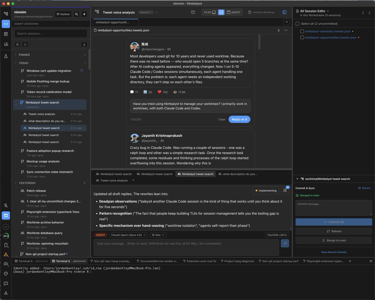Click the terminal icon in top header
375x300 pixels.
pyautogui.click(x=193, y=12)
